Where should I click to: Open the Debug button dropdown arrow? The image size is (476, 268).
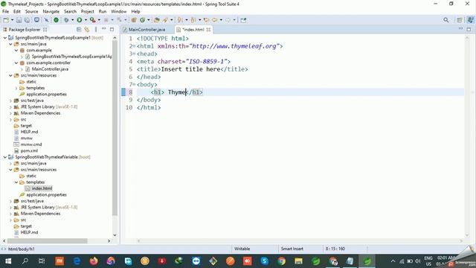tap(72, 20)
